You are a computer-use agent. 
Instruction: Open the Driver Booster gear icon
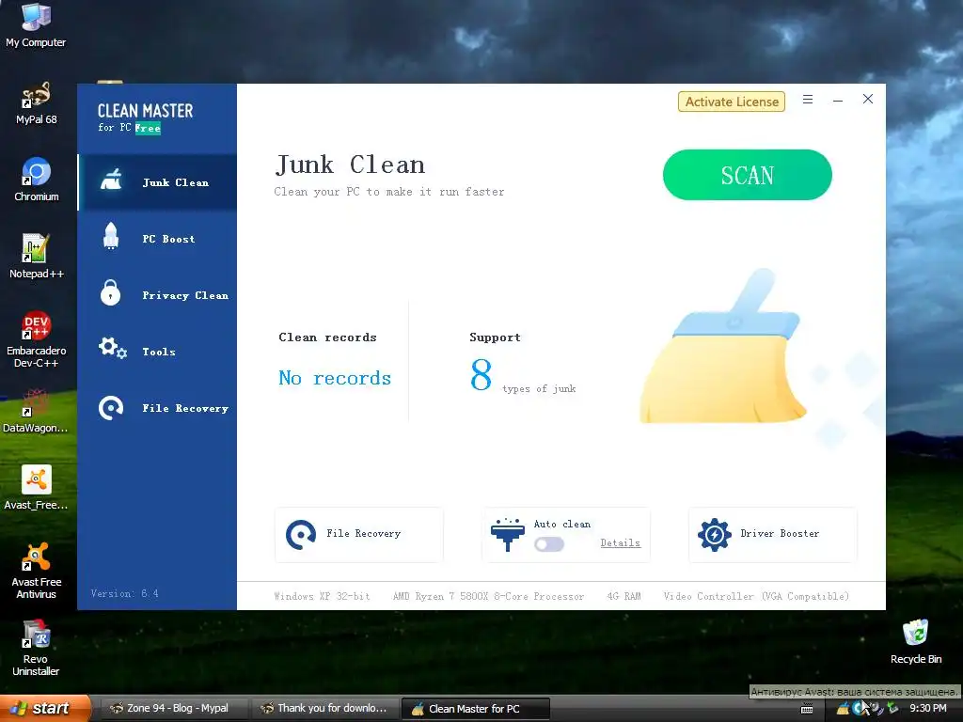click(x=715, y=535)
